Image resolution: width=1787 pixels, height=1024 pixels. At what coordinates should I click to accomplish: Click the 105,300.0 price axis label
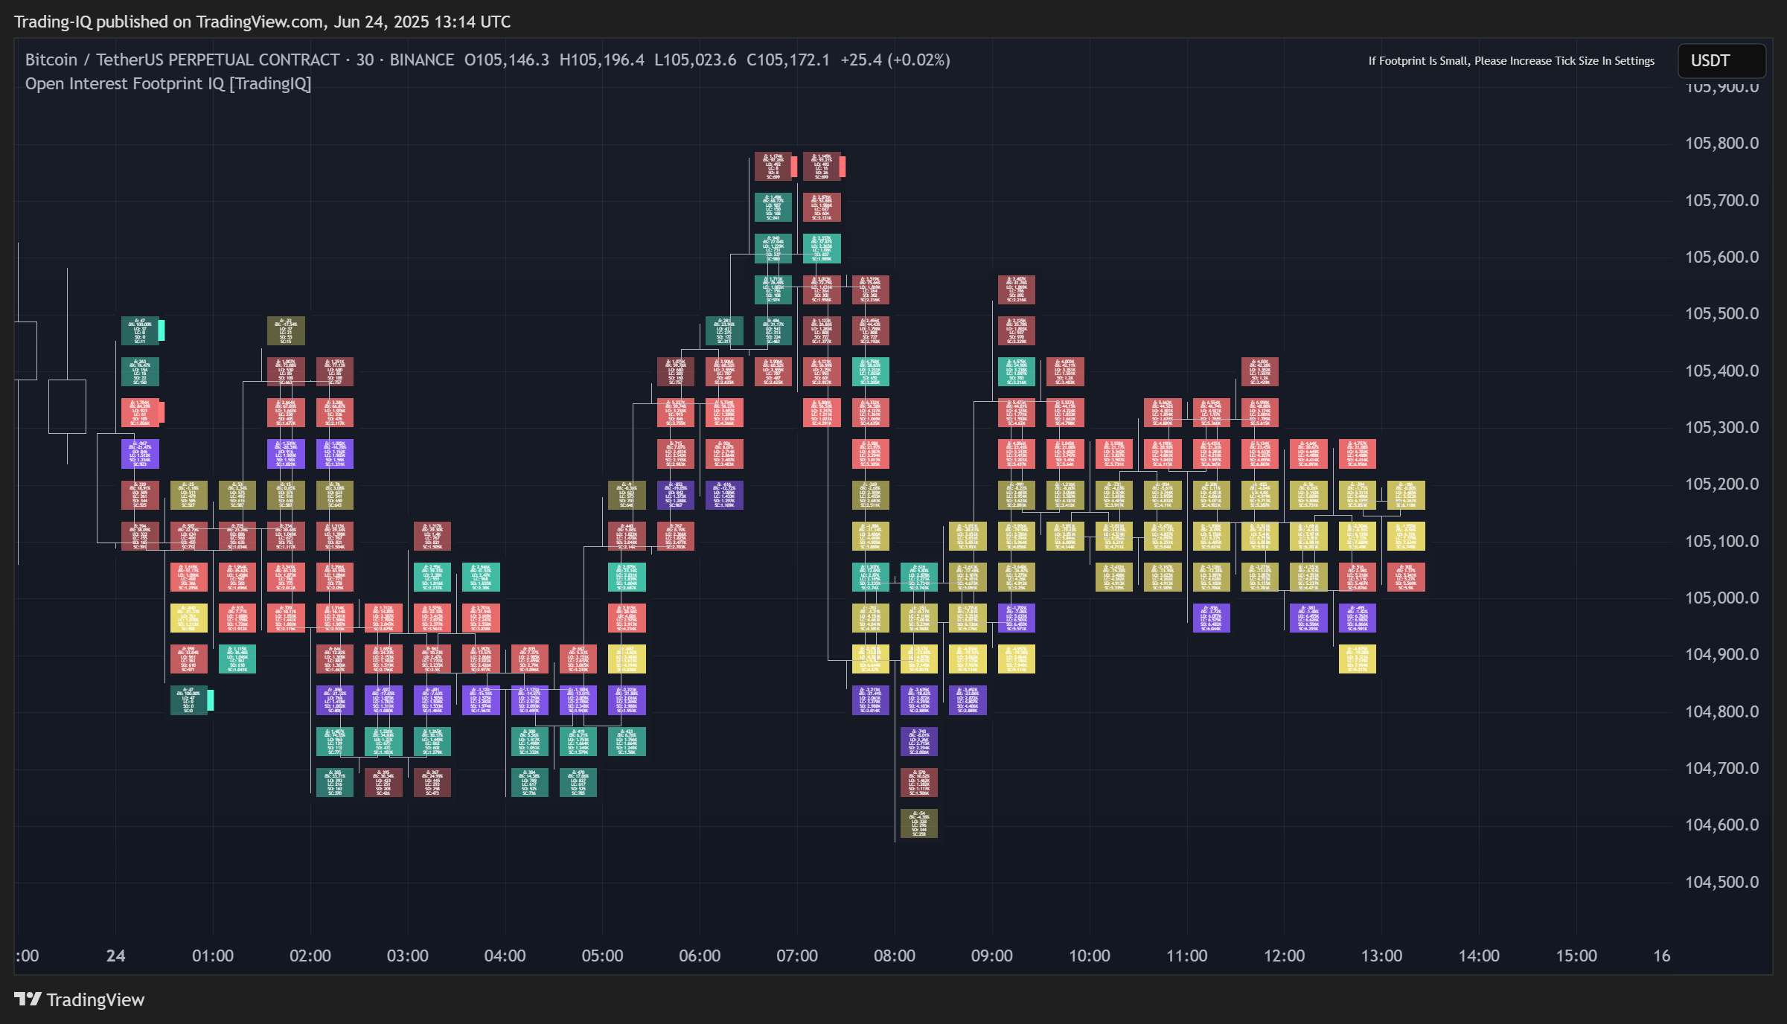click(x=1722, y=427)
